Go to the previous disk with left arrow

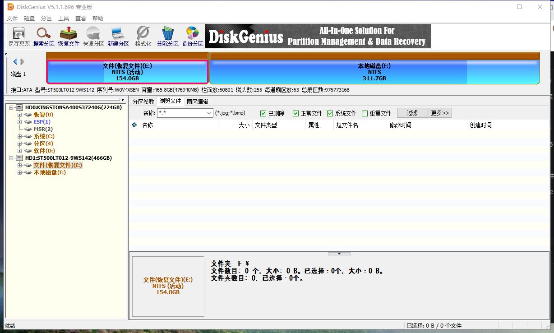[15, 62]
